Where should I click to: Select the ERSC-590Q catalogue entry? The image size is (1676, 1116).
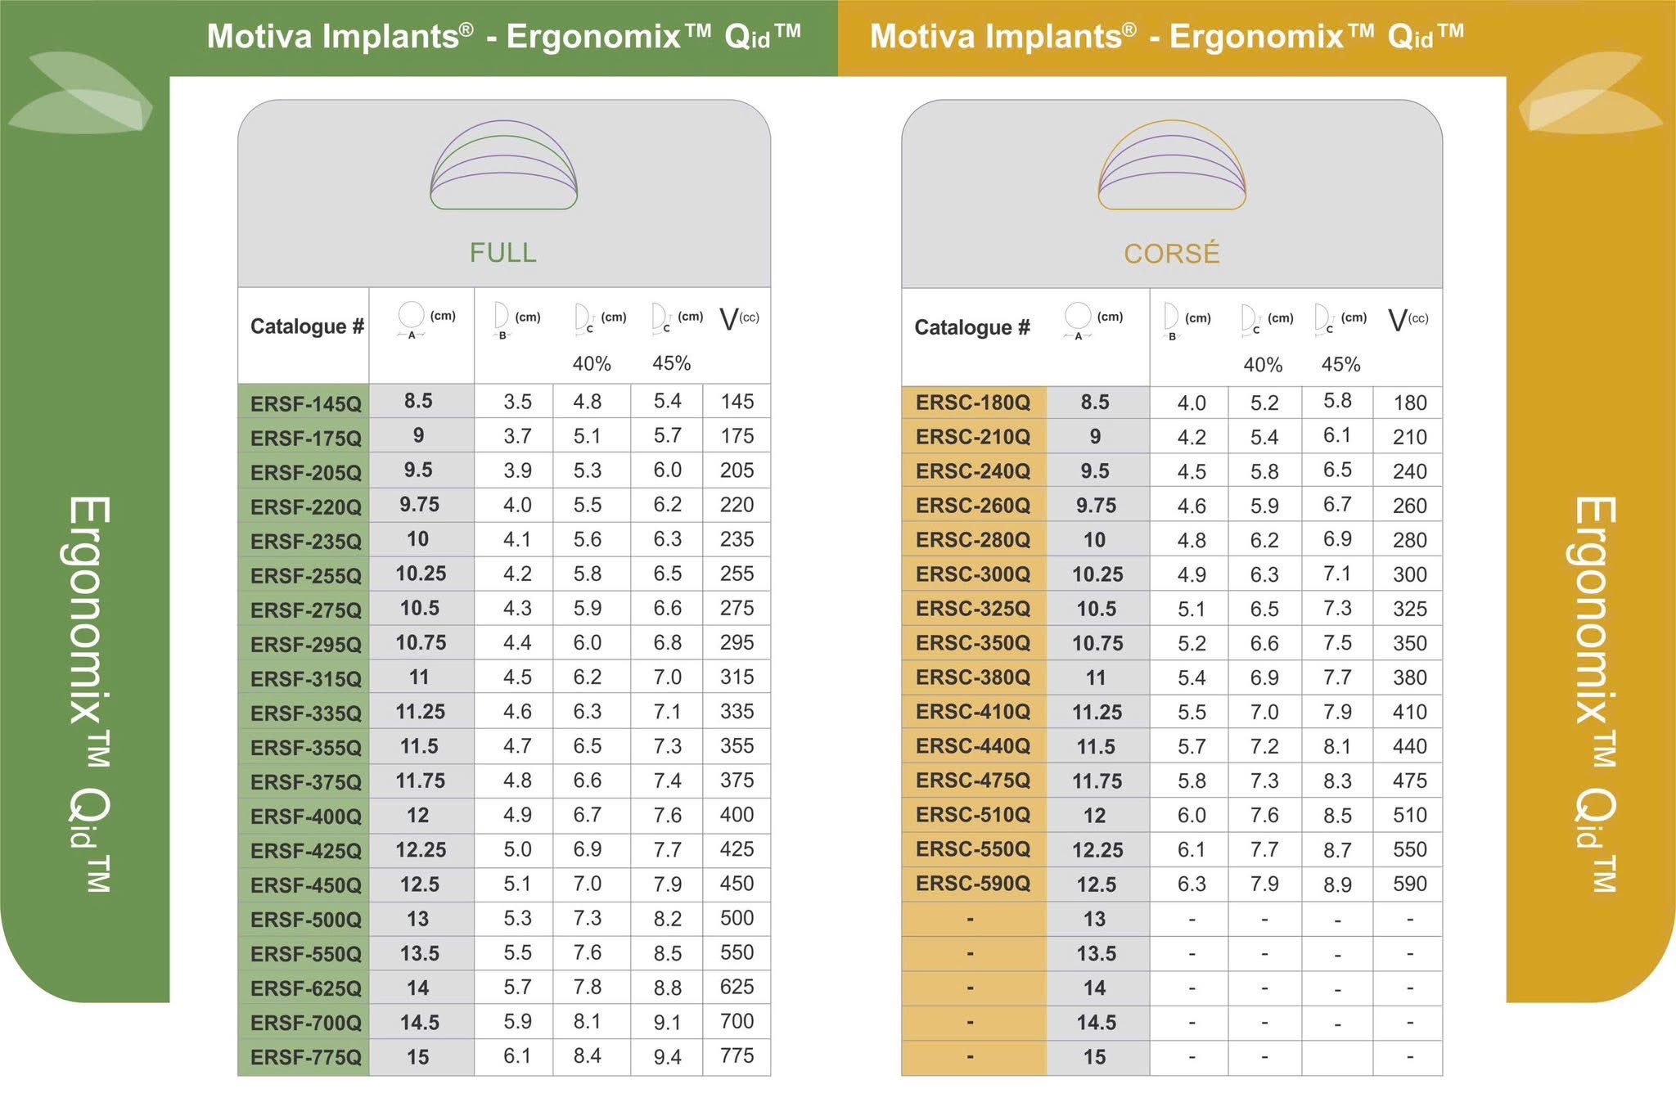(x=973, y=884)
